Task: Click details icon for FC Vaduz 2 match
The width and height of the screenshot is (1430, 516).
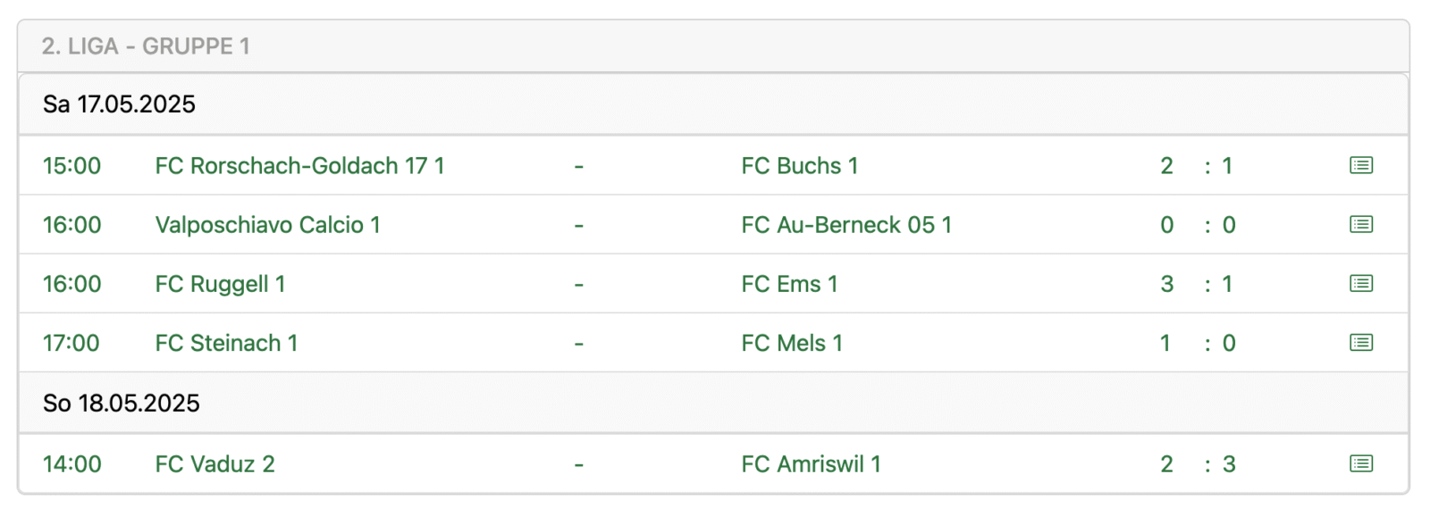Action: click(x=1360, y=463)
